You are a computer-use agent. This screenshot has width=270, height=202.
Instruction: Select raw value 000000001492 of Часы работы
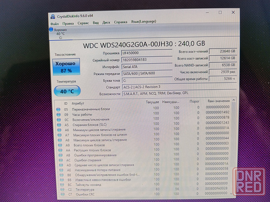tap(218, 112)
